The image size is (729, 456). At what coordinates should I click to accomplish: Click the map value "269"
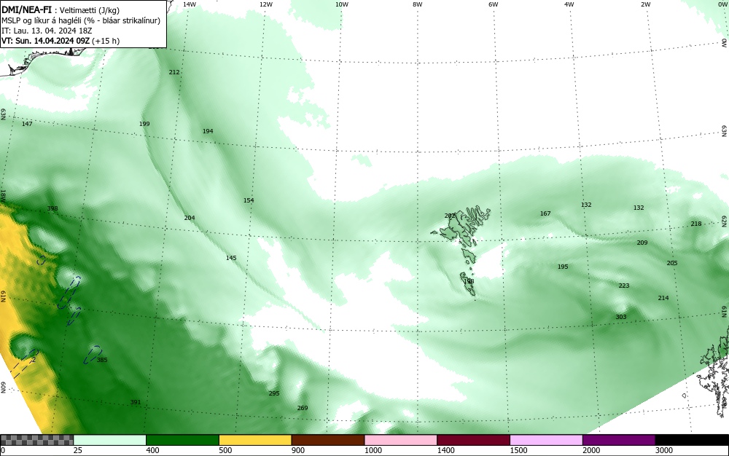point(303,408)
